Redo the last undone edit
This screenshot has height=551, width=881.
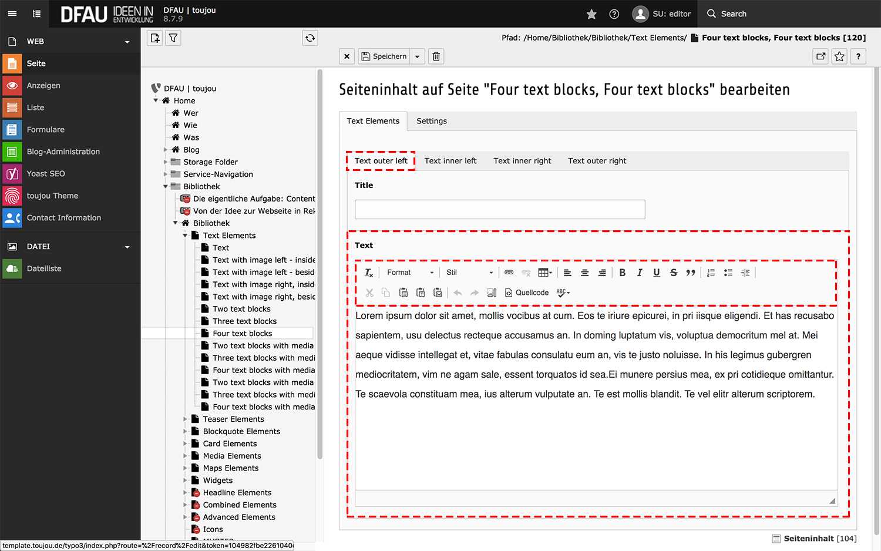(x=475, y=293)
